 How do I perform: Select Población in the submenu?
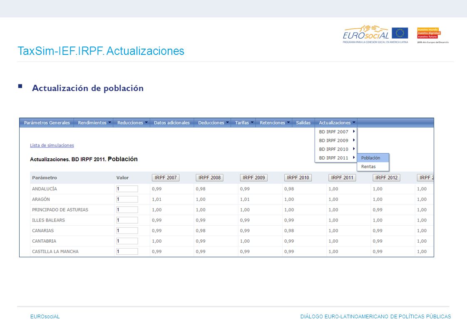[x=373, y=158]
